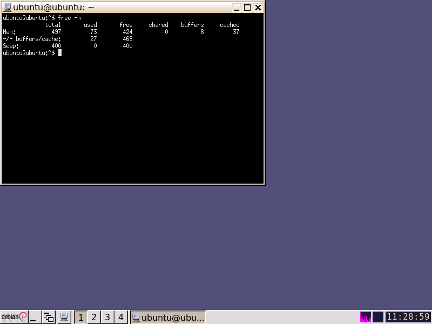Click the 'shared' column header
432x324 pixels.
pos(158,25)
